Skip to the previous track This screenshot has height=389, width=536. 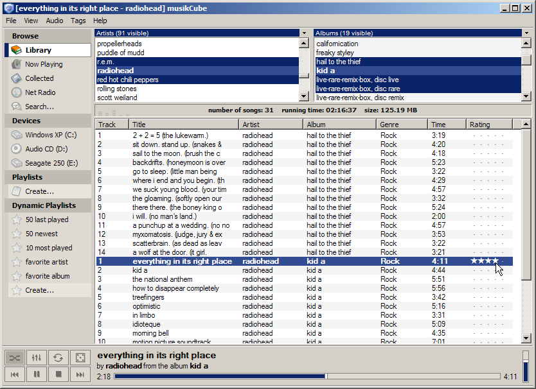click(x=14, y=375)
